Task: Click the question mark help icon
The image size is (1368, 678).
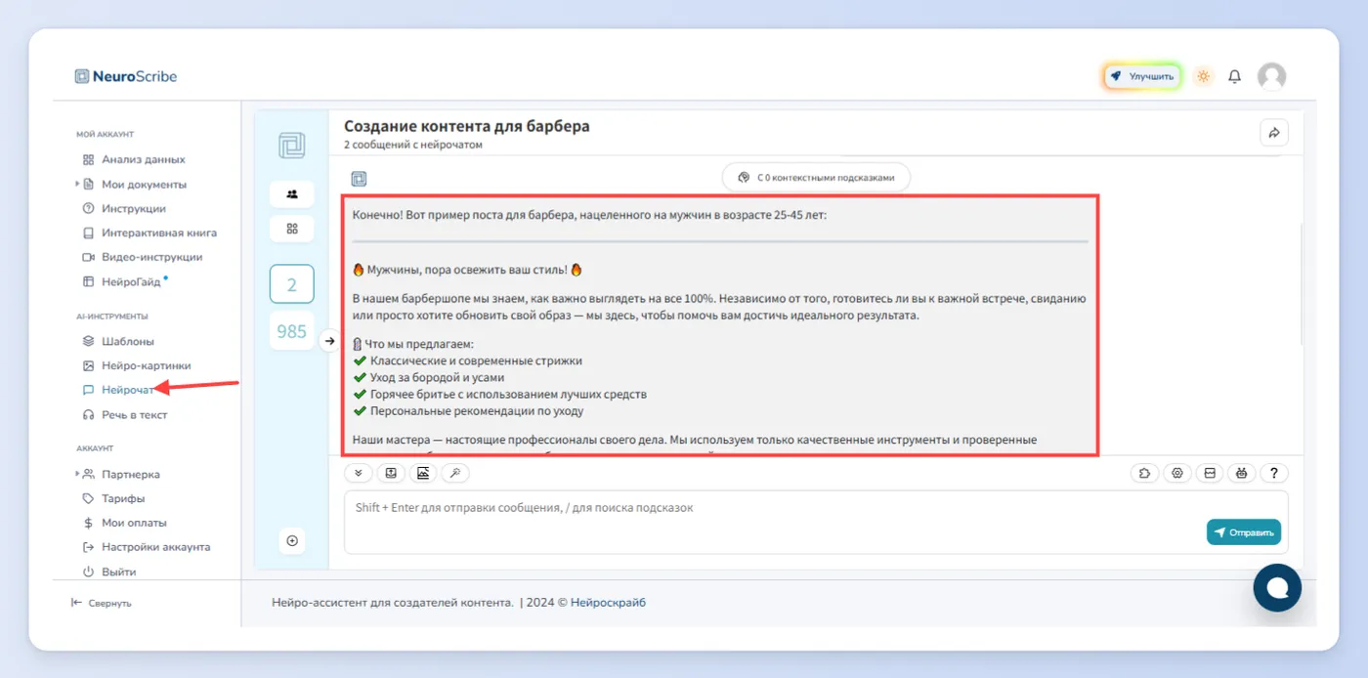Action: [1274, 473]
